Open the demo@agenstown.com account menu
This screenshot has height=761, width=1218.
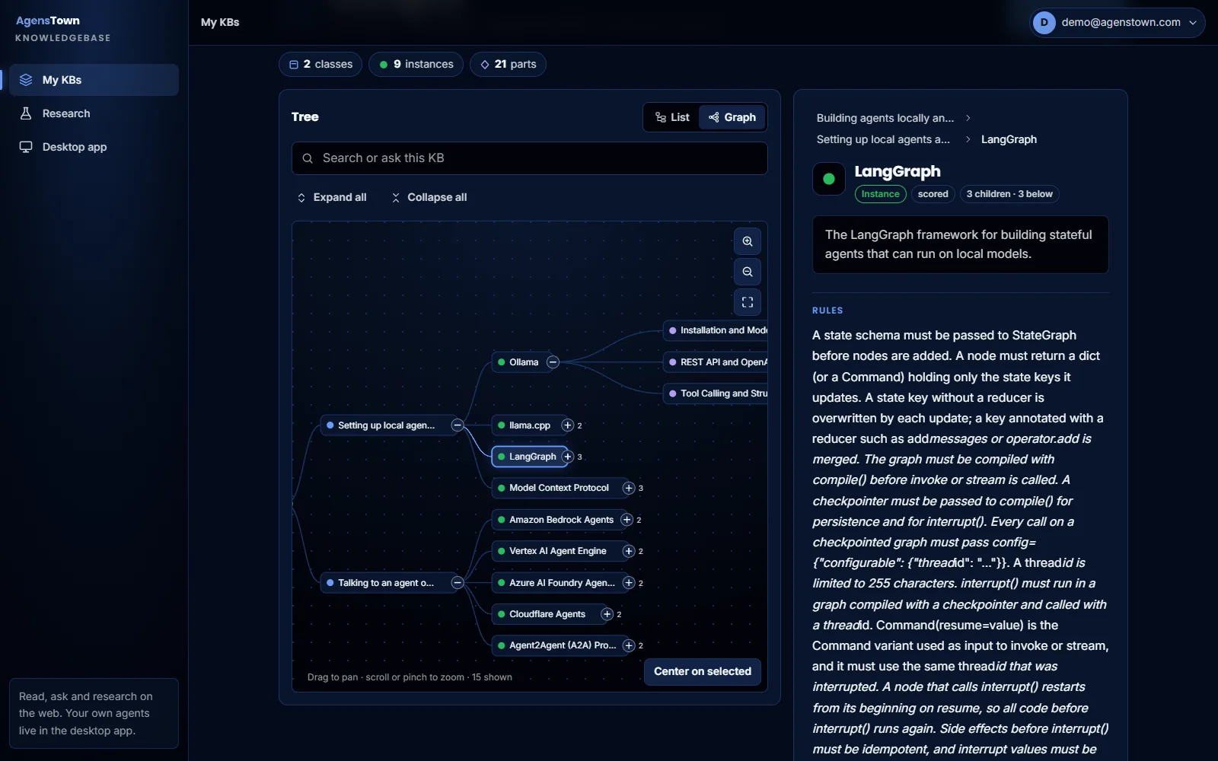tap(1118, 23)
